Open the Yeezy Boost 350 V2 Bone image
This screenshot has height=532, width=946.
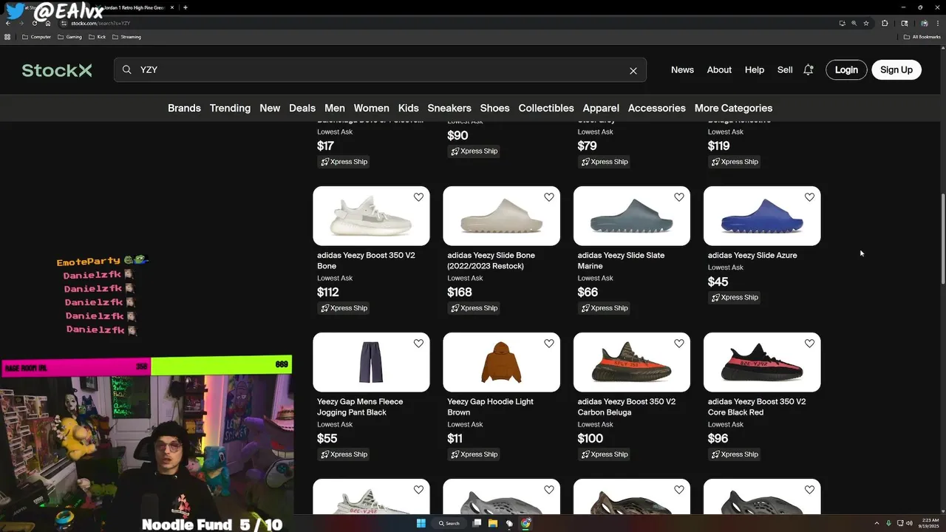(x=371, y=216)
